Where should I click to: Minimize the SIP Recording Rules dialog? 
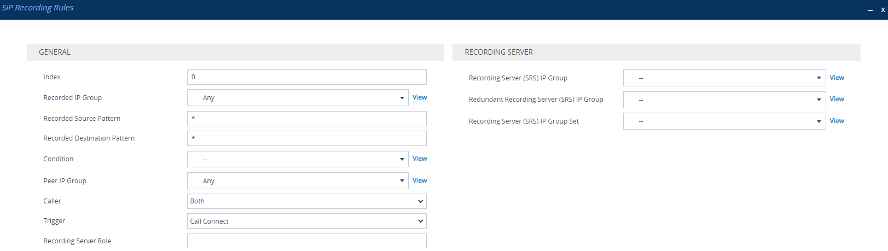point(870,10)
